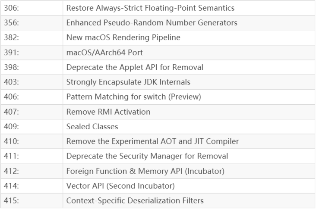Click the 391 number cell
The height and width of the screenshot is (209, 316).
[x=32, y=53]
